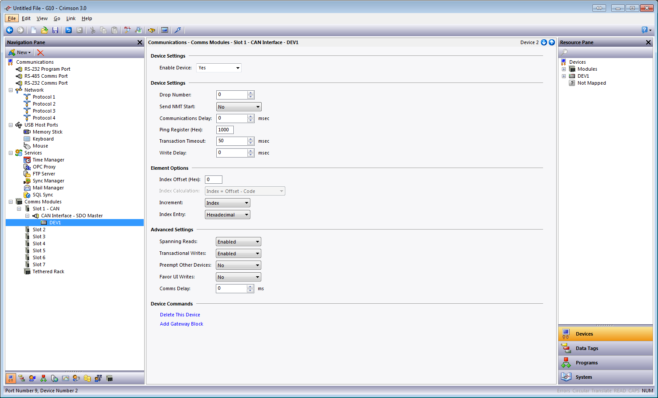This screenshot has height=398, width=658.
Task: Collapse the Network tree node
Action: pyautogui.click(x=10, y=90)
